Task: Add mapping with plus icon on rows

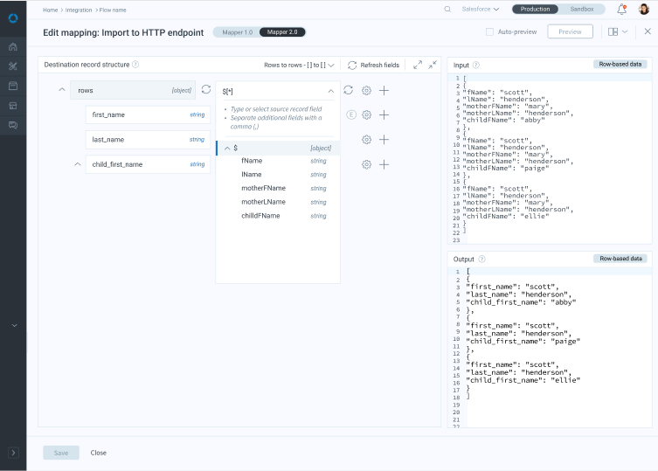Action: [x=384, y=90]
